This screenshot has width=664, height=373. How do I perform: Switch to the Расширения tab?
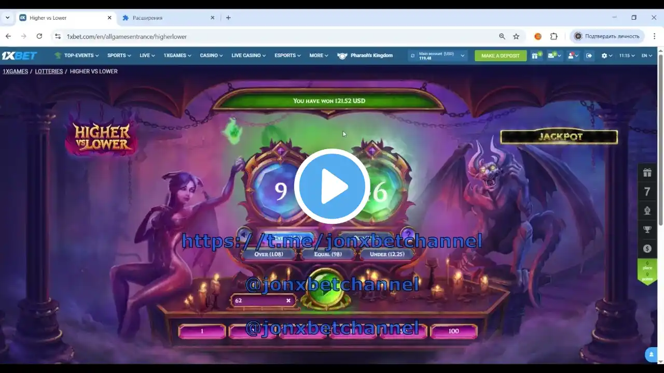pyautogui.click(x=169, y=18)
